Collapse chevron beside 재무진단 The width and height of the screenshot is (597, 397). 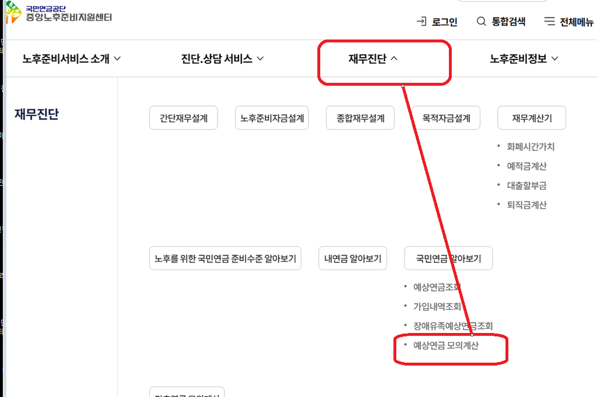pos(394,58)
